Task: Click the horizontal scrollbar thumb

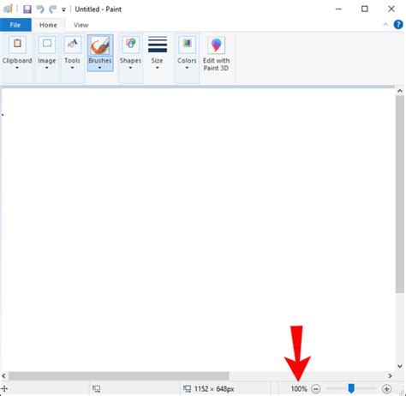Action: 118,376
